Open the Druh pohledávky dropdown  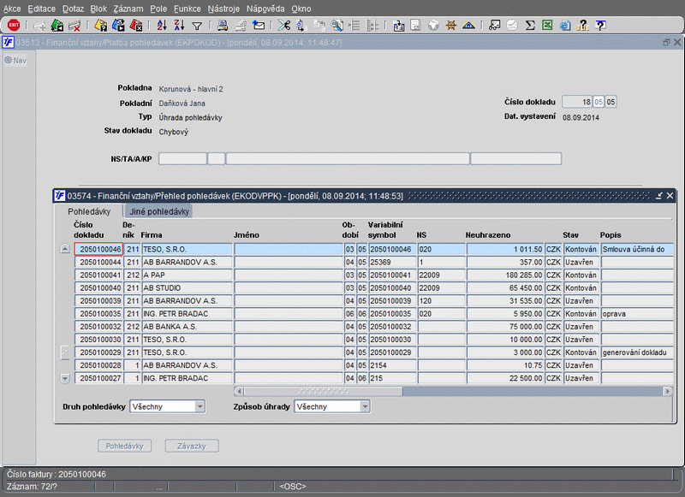click(200, 406)
